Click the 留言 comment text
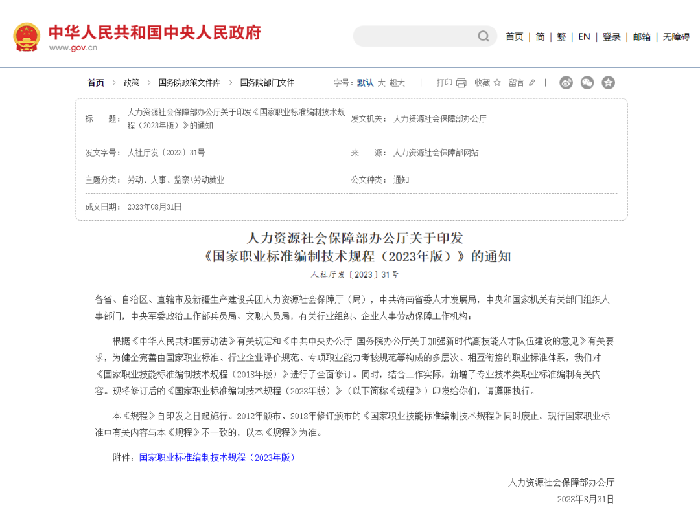This screenshot has height=510, width=700. pyautogui.click(x=516, y=83)
